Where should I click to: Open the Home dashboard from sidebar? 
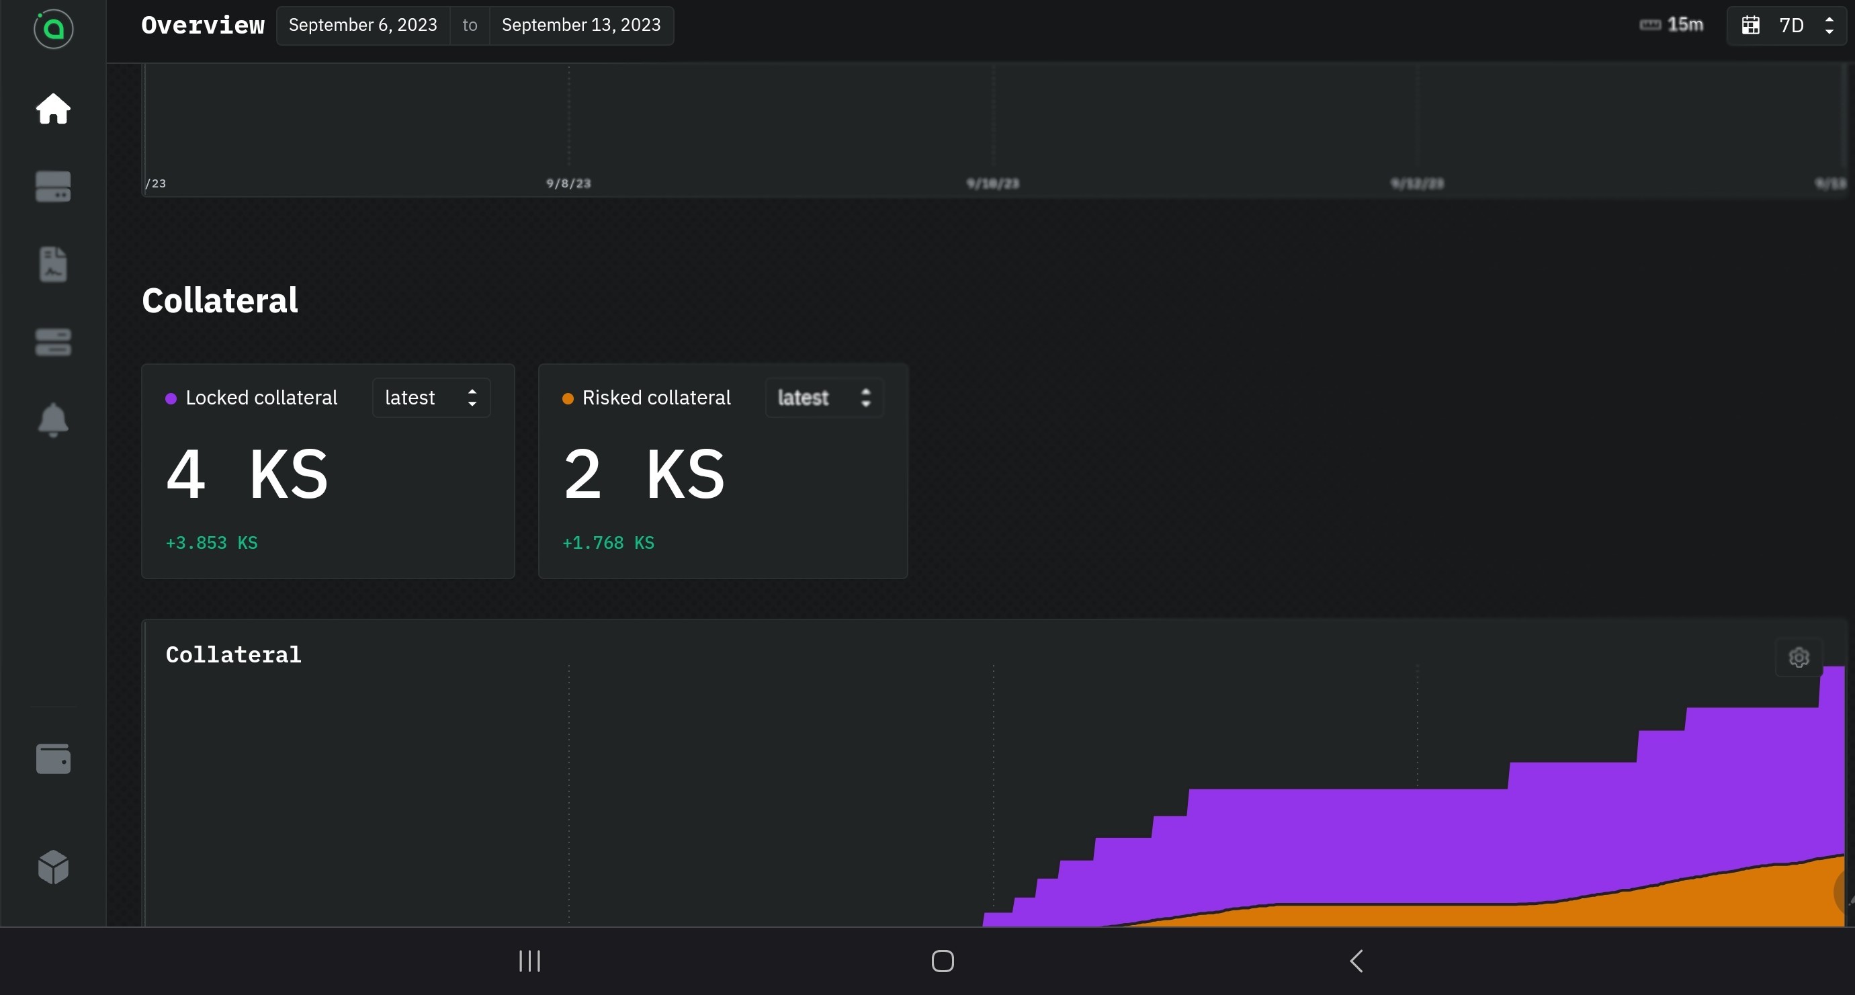52,109
